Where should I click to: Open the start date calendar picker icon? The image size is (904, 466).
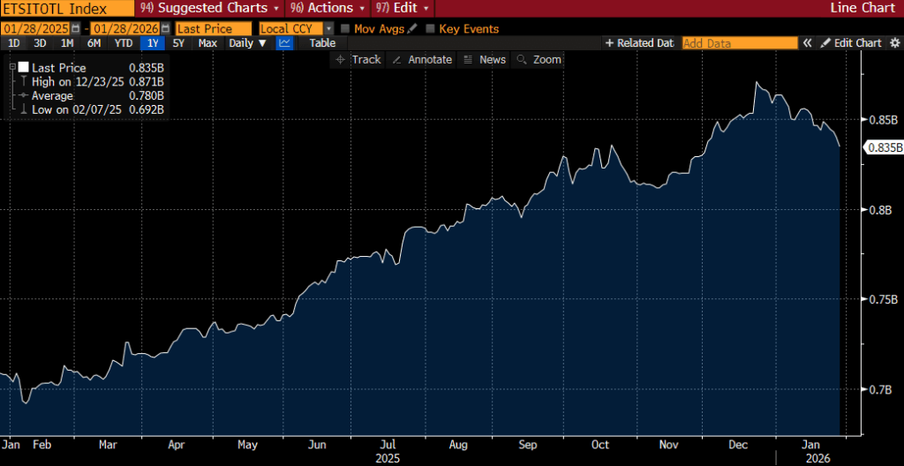click(75, 29)
